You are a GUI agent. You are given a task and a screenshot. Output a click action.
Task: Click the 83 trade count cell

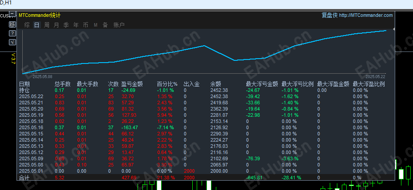tap(111, 103)
